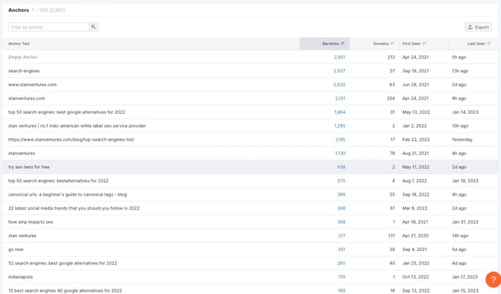The image size is (501, 294).
Task: Open 1,195 backlinks for top-search-engines-list URL
Action: (340, 140)
